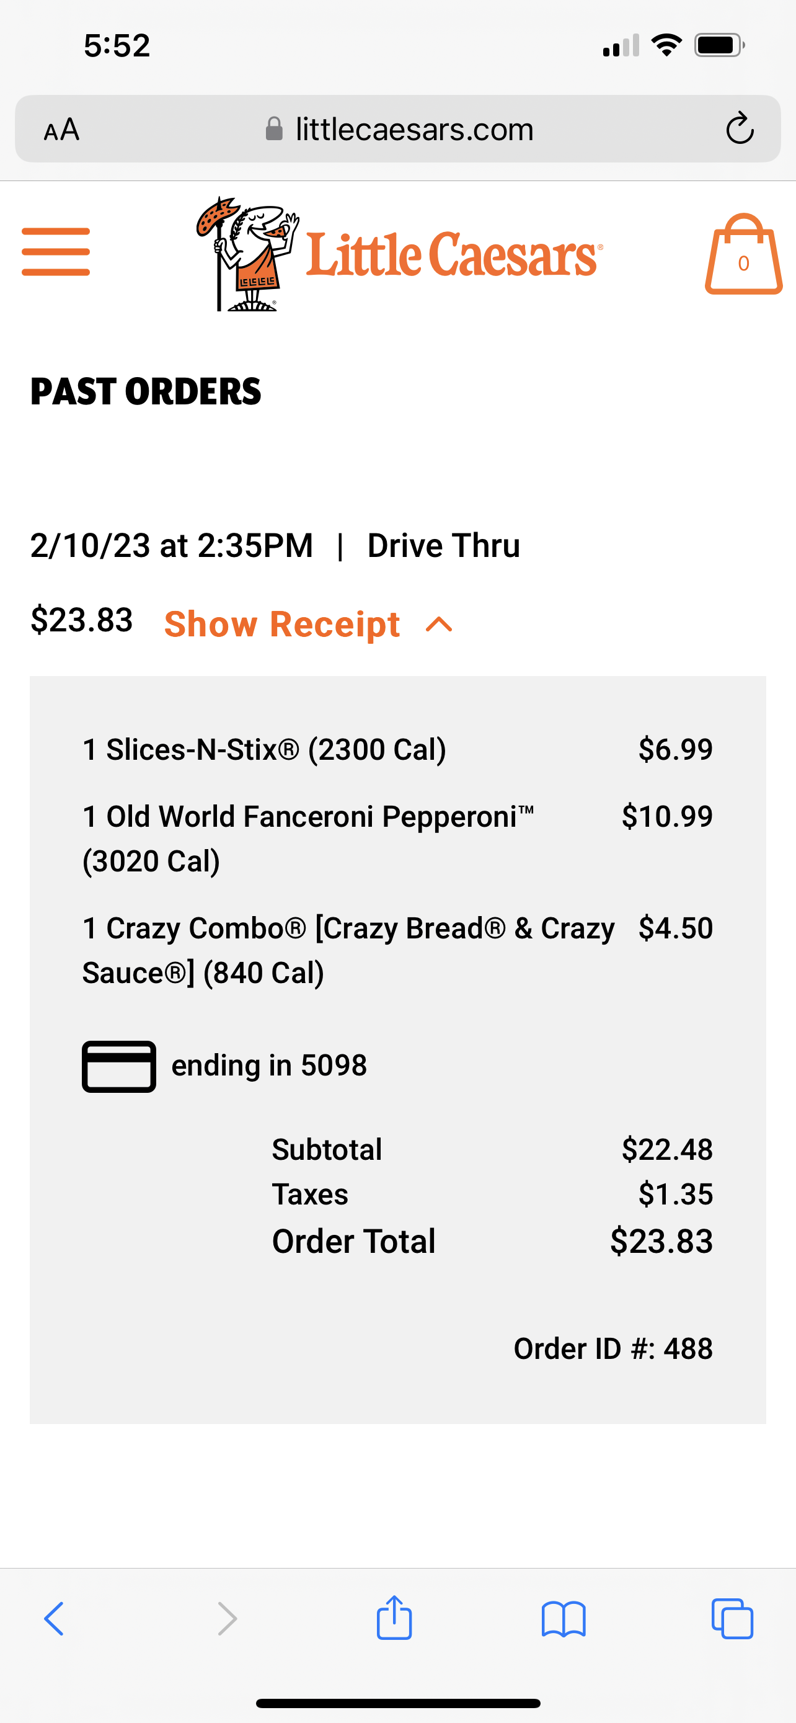Reload the page in Safari
Image resolution: width=796 pixels, height=1723 pixels.
[x=740, y=128]
